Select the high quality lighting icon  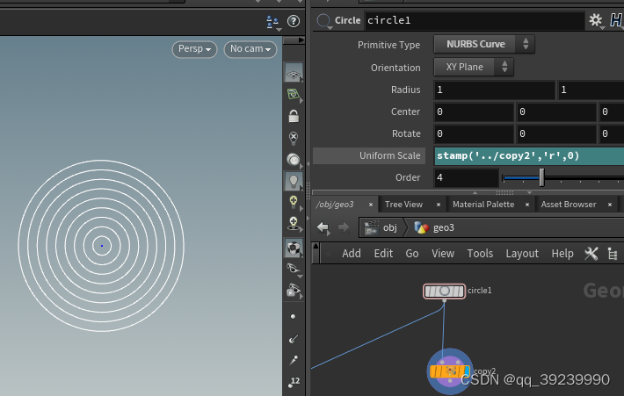[294, 202]
